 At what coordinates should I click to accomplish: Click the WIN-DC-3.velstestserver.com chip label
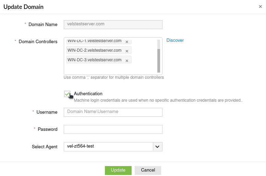(95, 60)
